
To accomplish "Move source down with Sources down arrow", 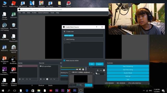I will [x=54, y=79].
